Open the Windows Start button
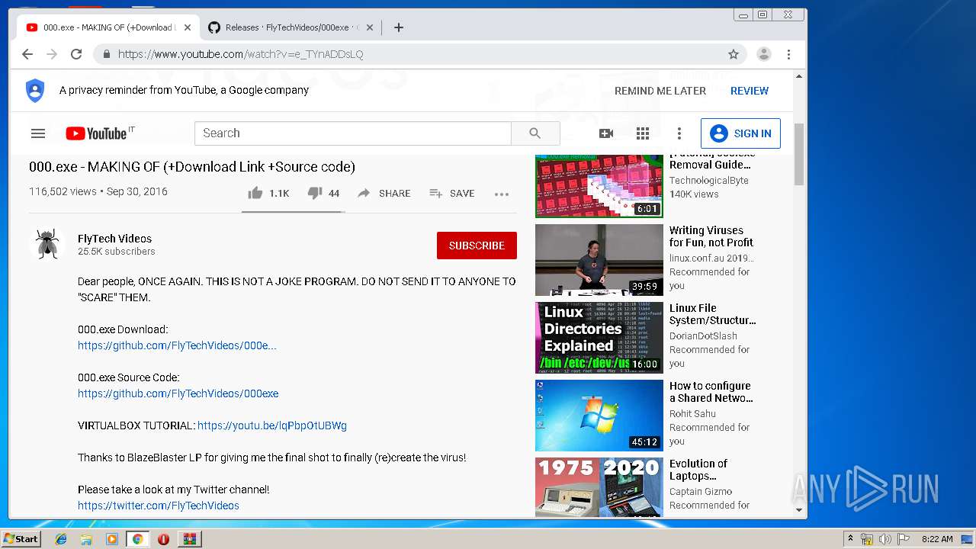The height and width of the screenshot is (549, 976). [21, 539]
